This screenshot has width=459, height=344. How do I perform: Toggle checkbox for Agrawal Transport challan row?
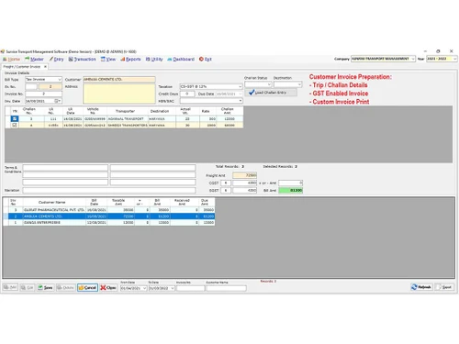tap(15, 118)
